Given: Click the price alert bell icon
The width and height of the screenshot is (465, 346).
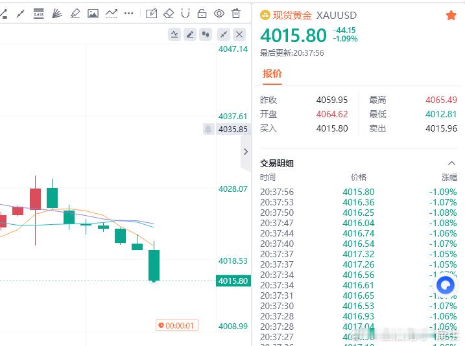Looking at the screenshot, I should [208, 129].
